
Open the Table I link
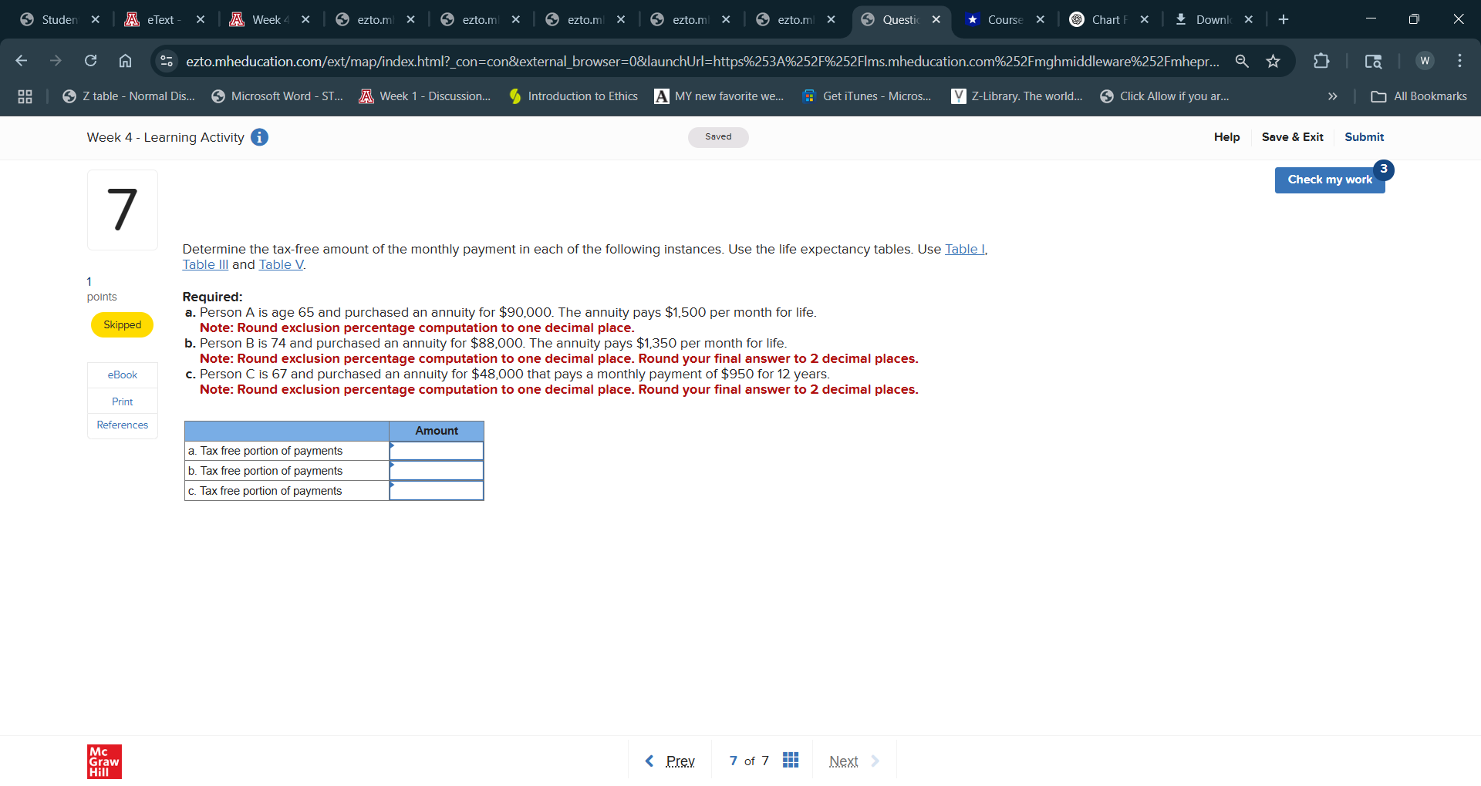pos(965,249)
